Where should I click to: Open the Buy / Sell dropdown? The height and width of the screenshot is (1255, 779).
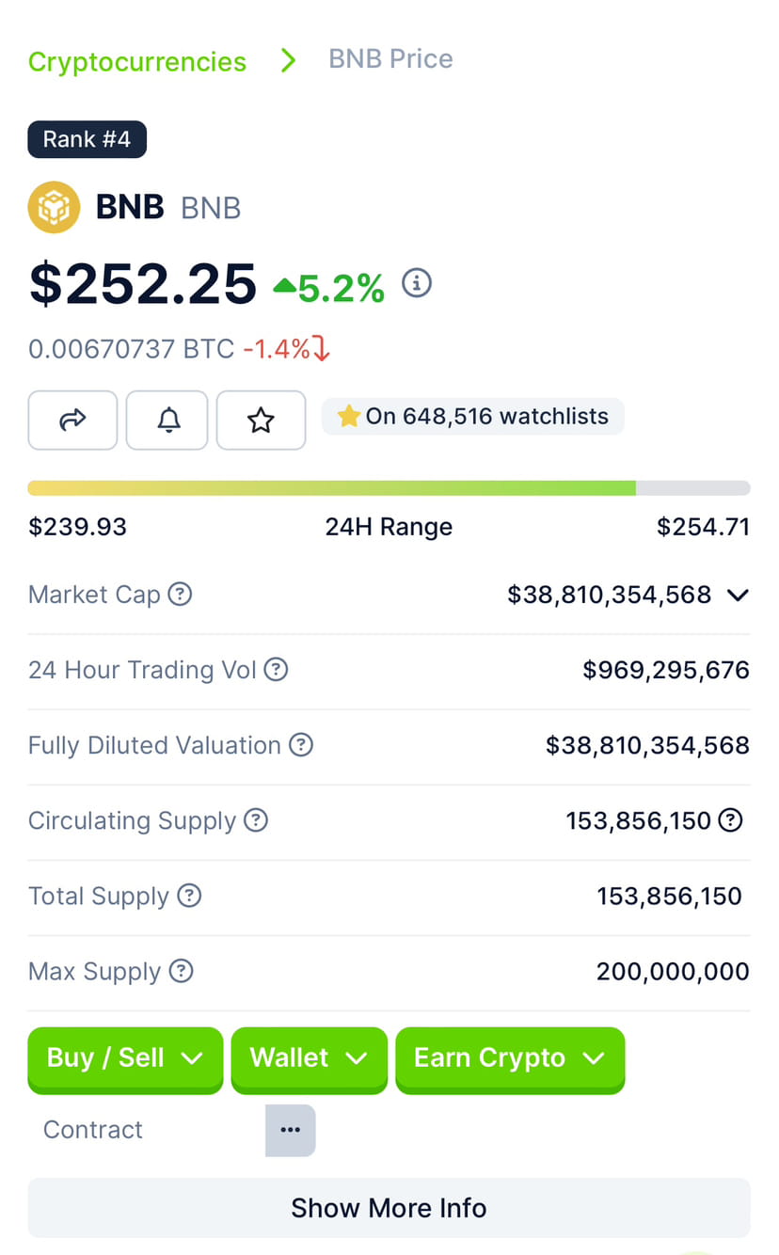coord(124,1058)
